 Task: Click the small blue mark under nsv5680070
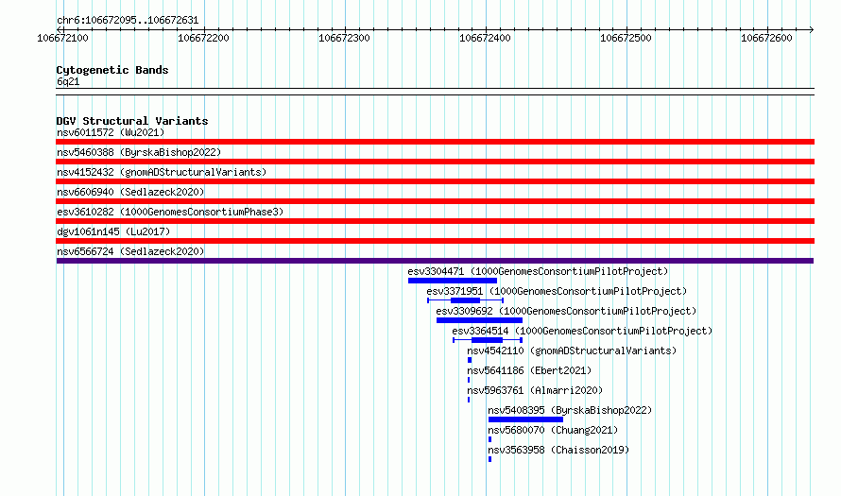coord(489,439)
